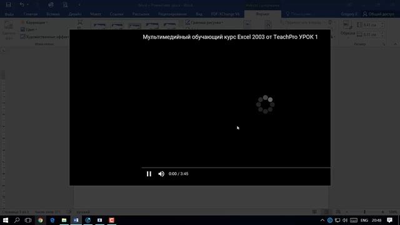Switch to Word's Макет tab

pos(96,14)
